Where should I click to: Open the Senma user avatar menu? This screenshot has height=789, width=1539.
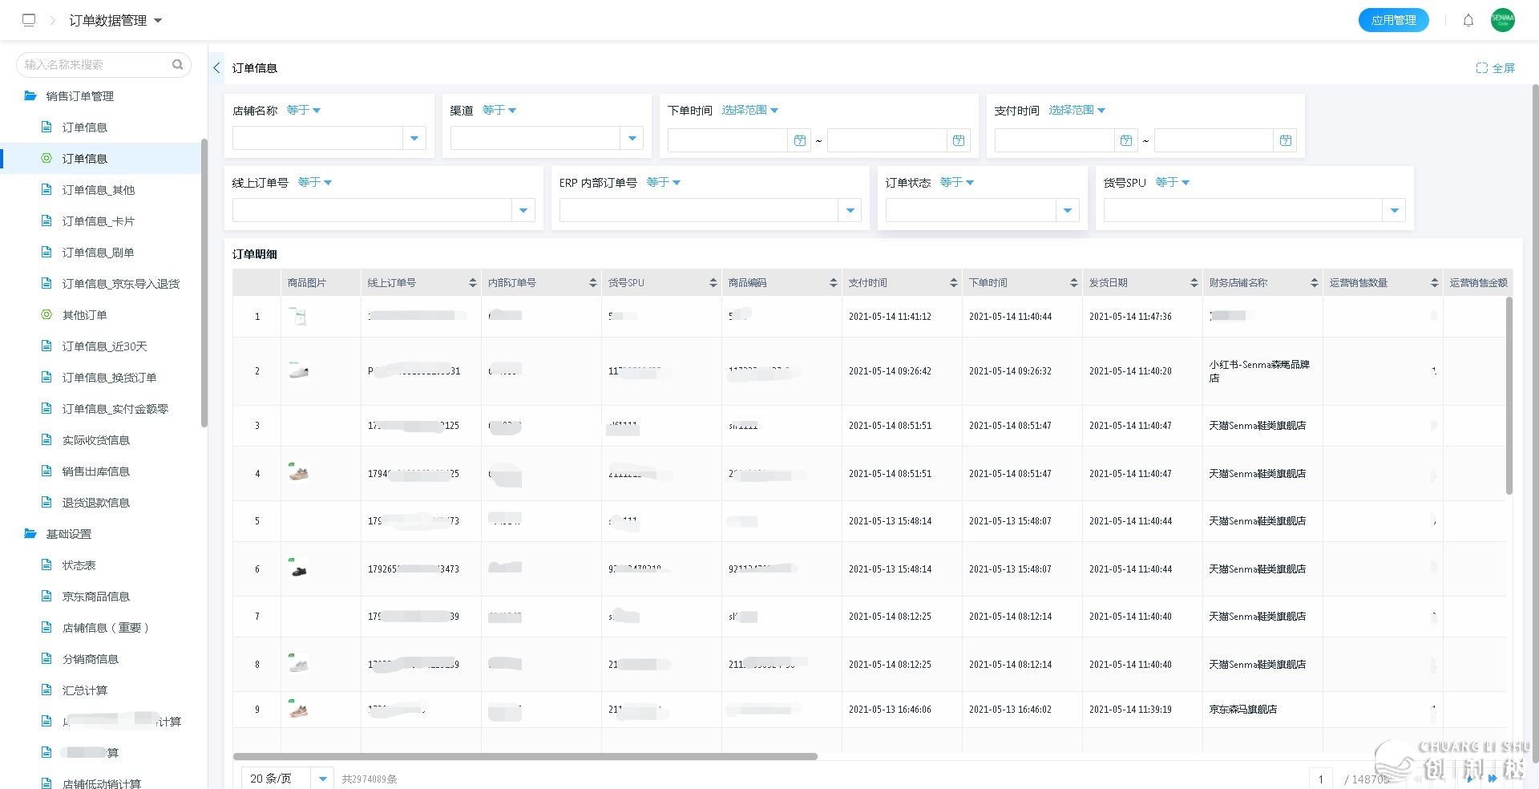click(x=1502, y=20)
